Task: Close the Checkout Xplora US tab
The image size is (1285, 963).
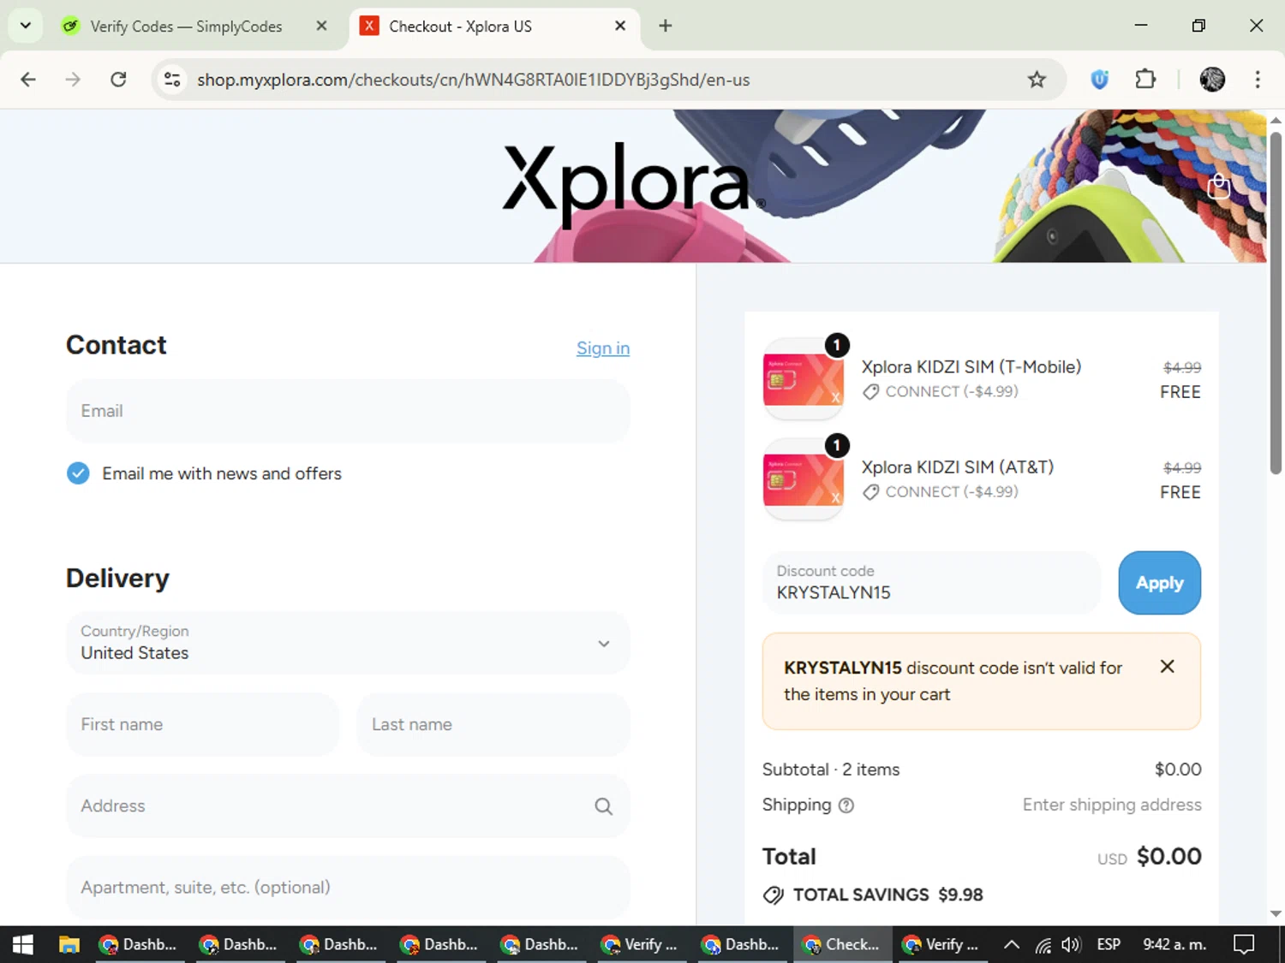Action: [620, 26]
